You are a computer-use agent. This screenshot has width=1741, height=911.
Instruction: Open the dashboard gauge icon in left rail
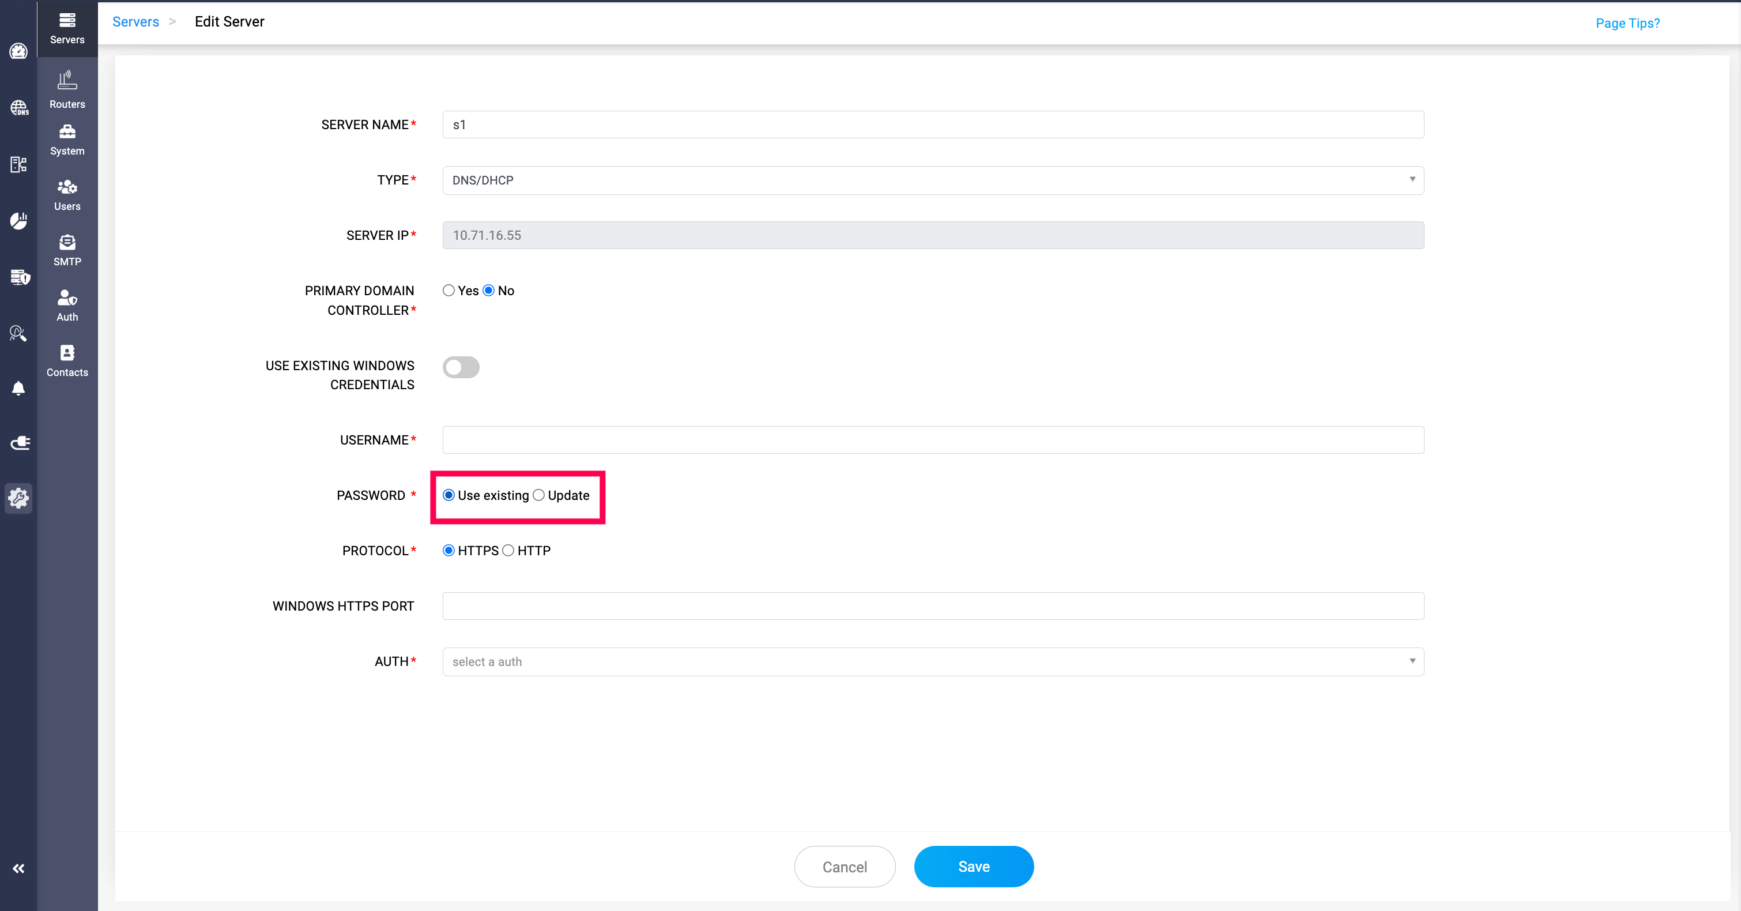pyautogui.click(x=18, y=51)
